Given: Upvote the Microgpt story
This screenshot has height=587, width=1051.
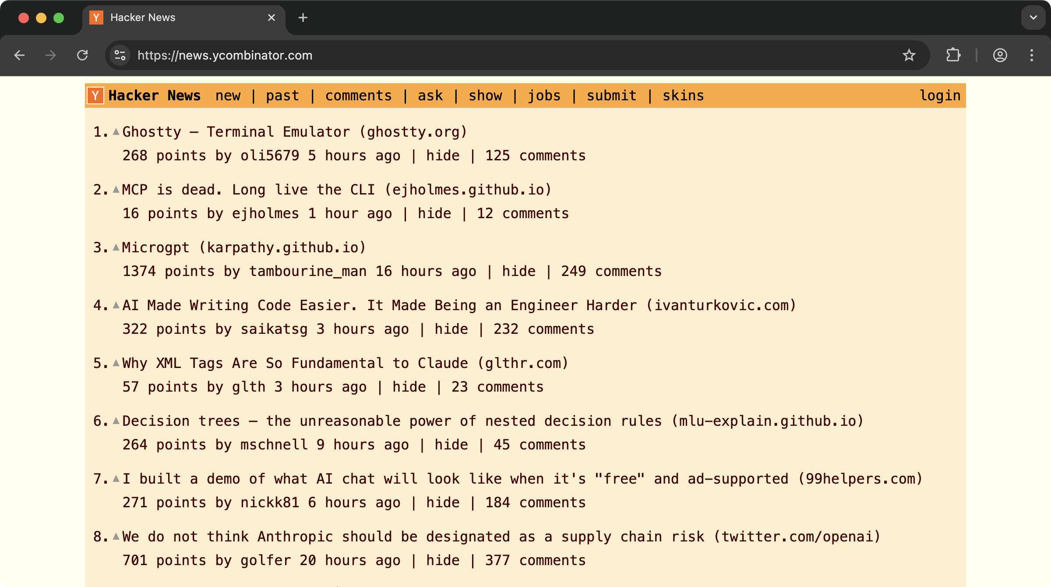Looking at the screenshot, I should (116, 247).
